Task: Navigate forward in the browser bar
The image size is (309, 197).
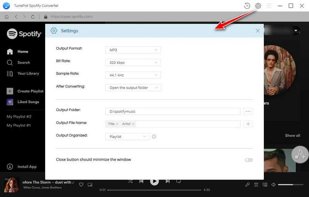Action: pyautogui.click(x=24, y=17)
